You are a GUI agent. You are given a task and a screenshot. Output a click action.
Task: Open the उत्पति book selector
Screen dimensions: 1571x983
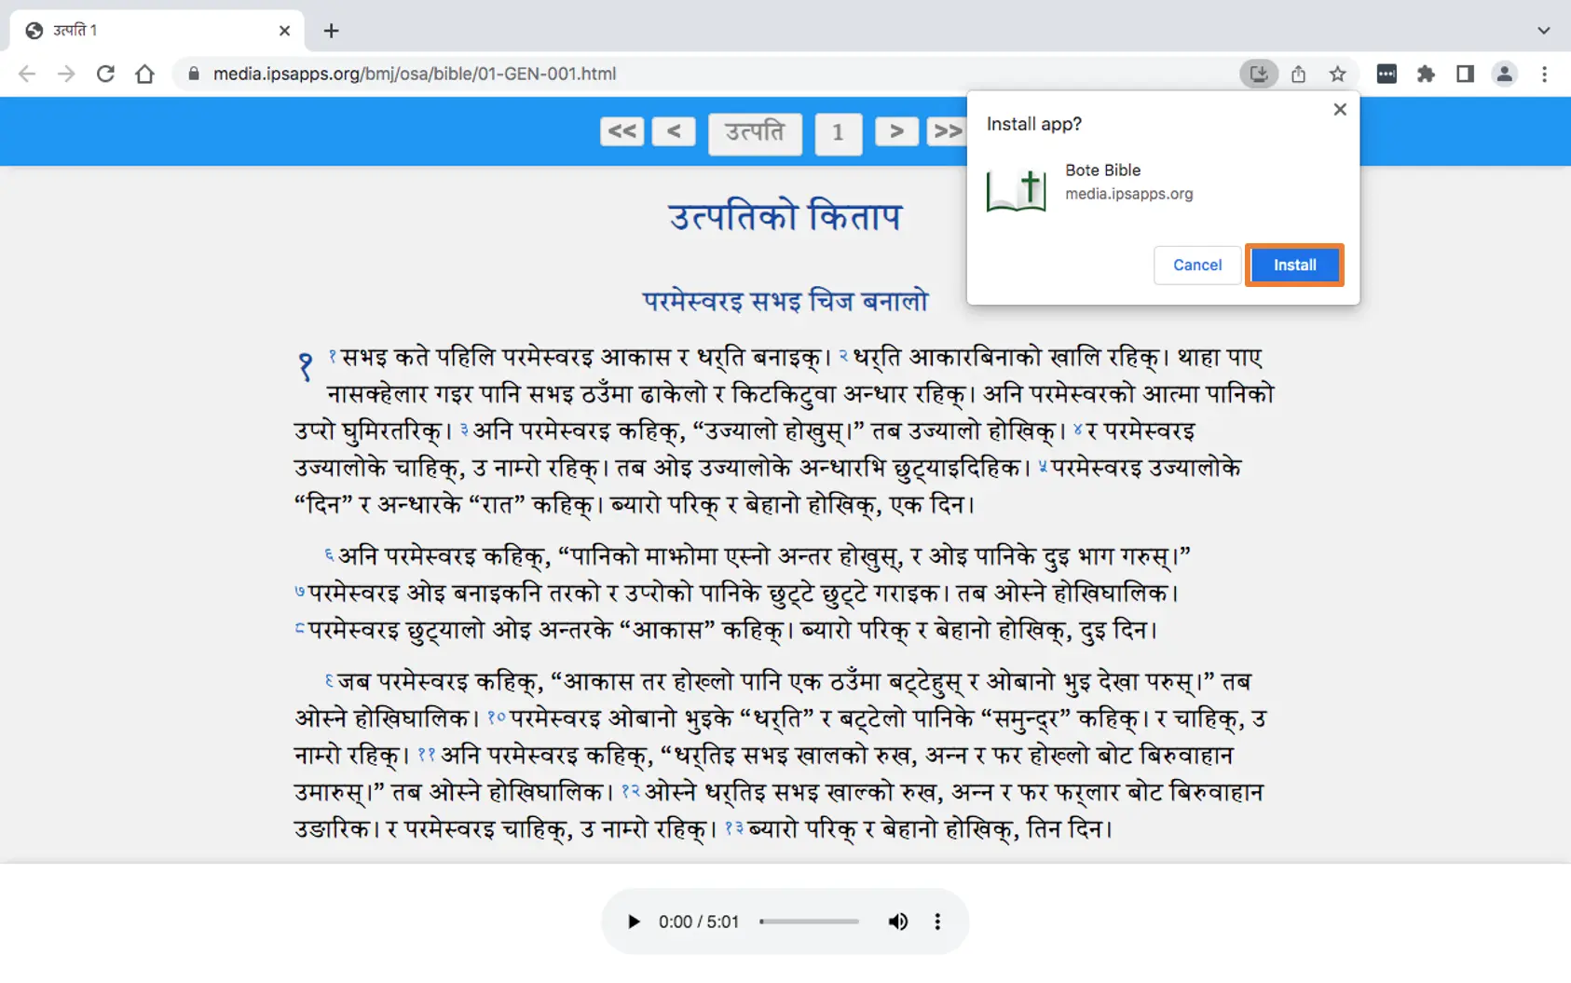(755, 132)
